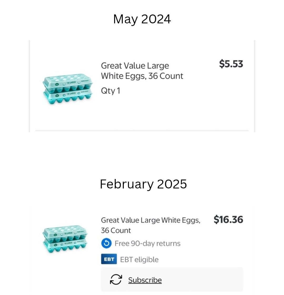
Task: Click the Qty 1 label
Action: [110, 91]
